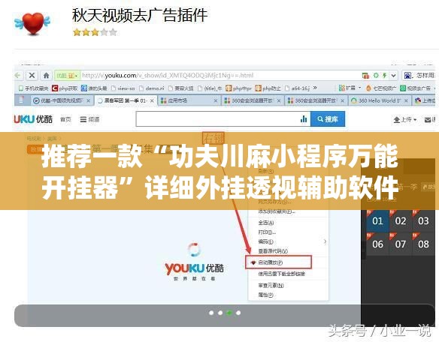This screenshot has height=342, width=439.
Task: Select the green active carousel dot
Action: coord(229,313)
